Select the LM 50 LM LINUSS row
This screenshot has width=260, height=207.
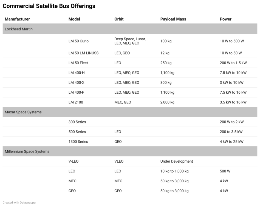pyautogui.click(x=130, y=53)
